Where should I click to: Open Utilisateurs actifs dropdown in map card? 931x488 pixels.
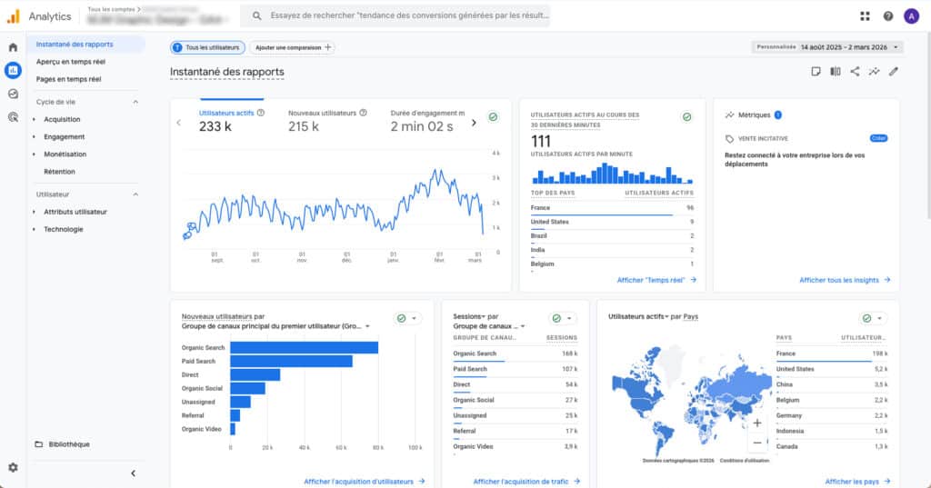click(x=639, y=316)
